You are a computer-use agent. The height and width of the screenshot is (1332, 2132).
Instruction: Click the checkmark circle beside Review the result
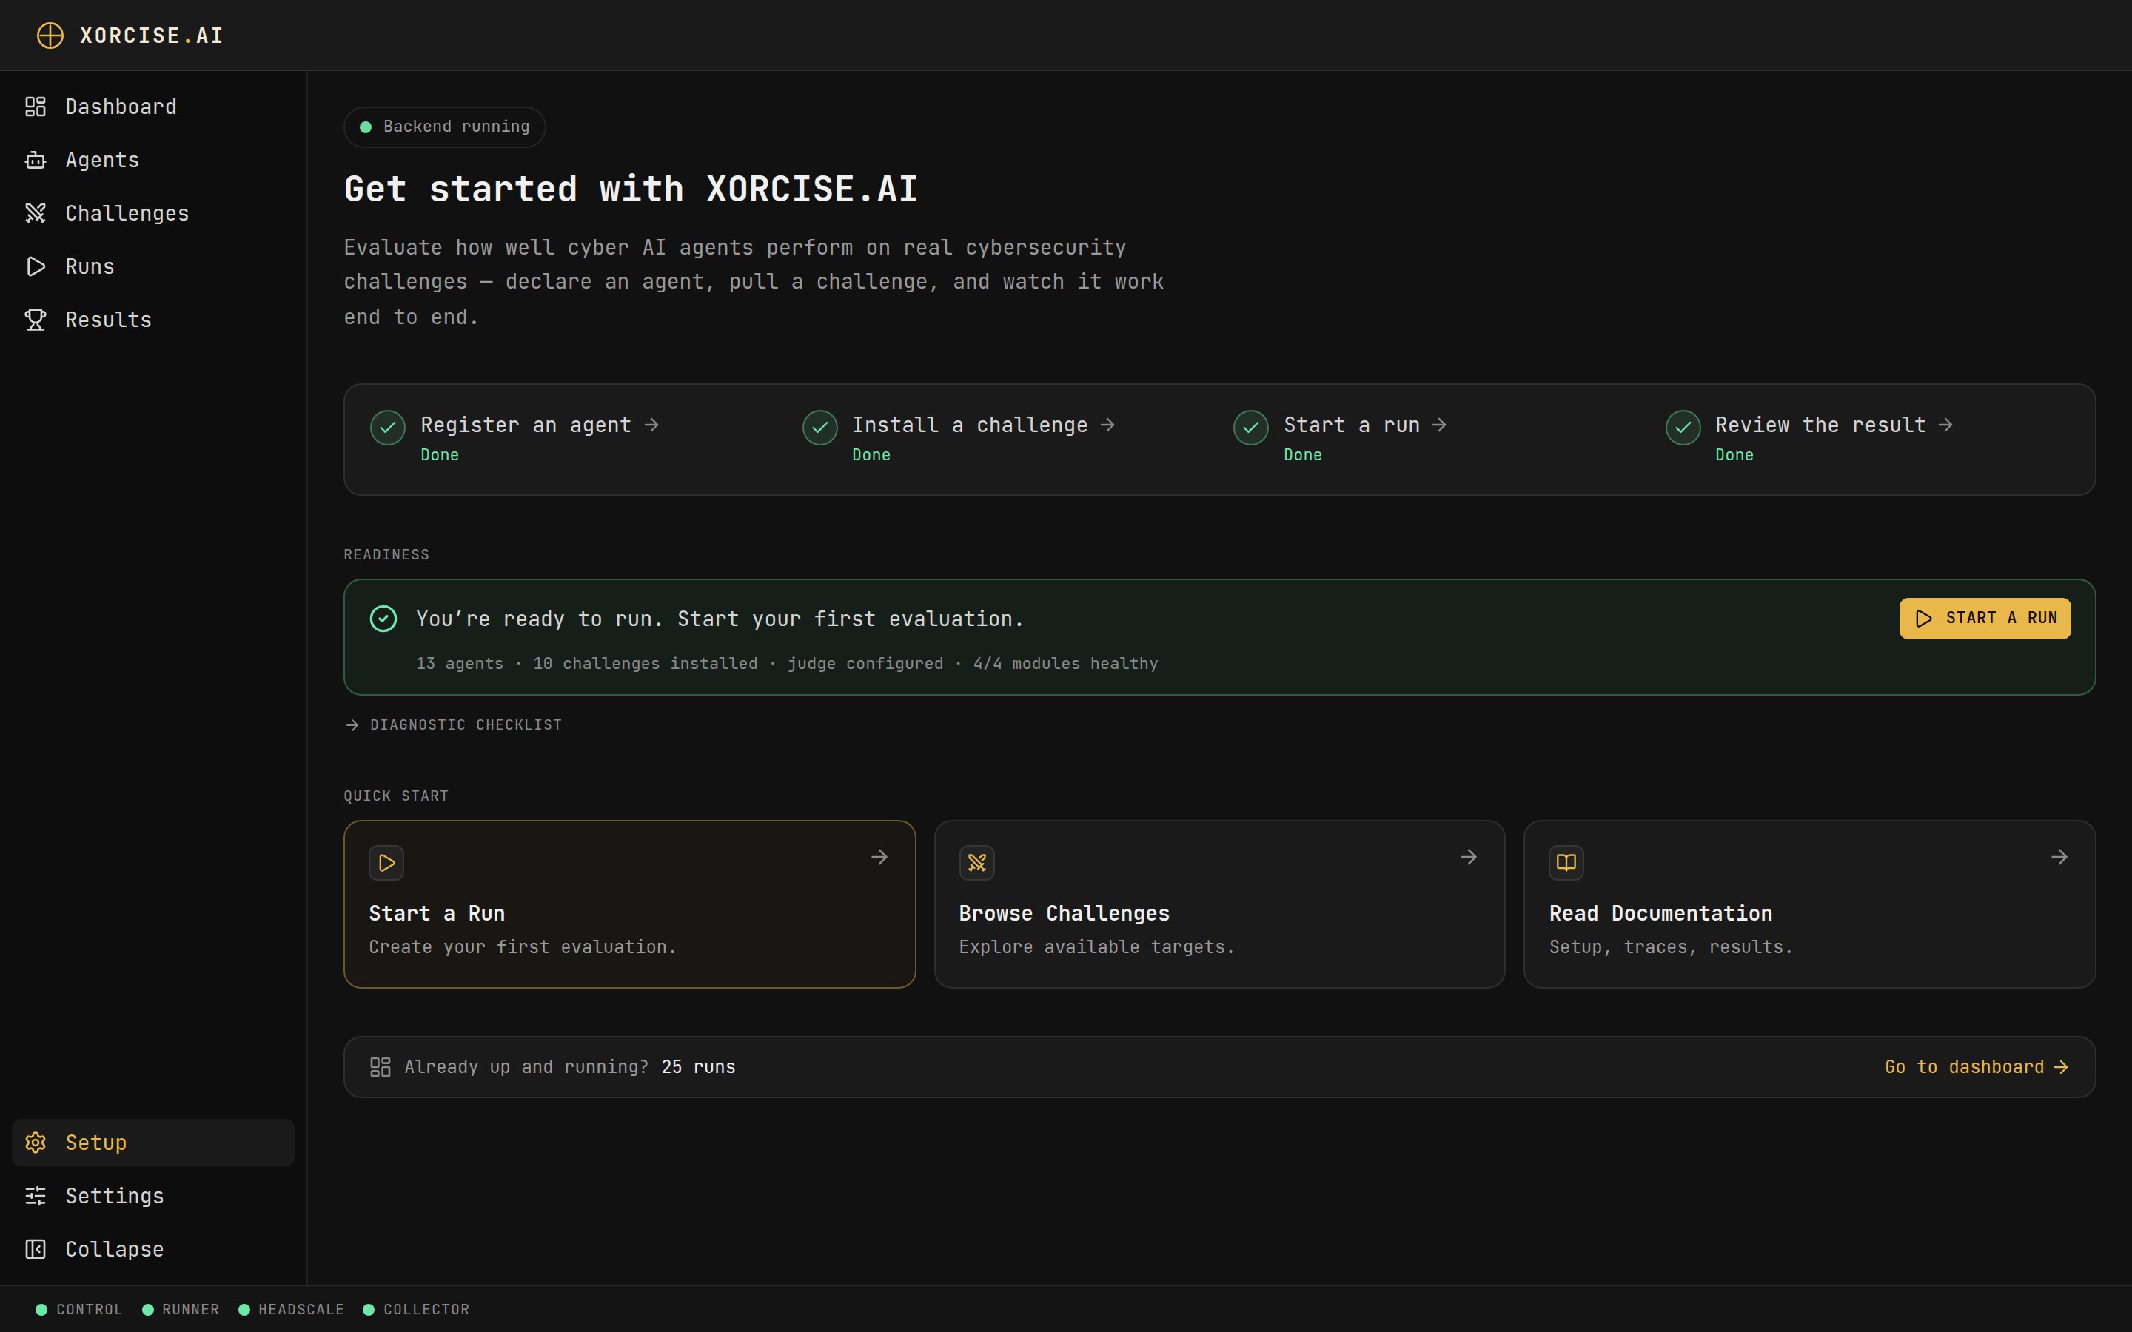[x=1683, y=427]
